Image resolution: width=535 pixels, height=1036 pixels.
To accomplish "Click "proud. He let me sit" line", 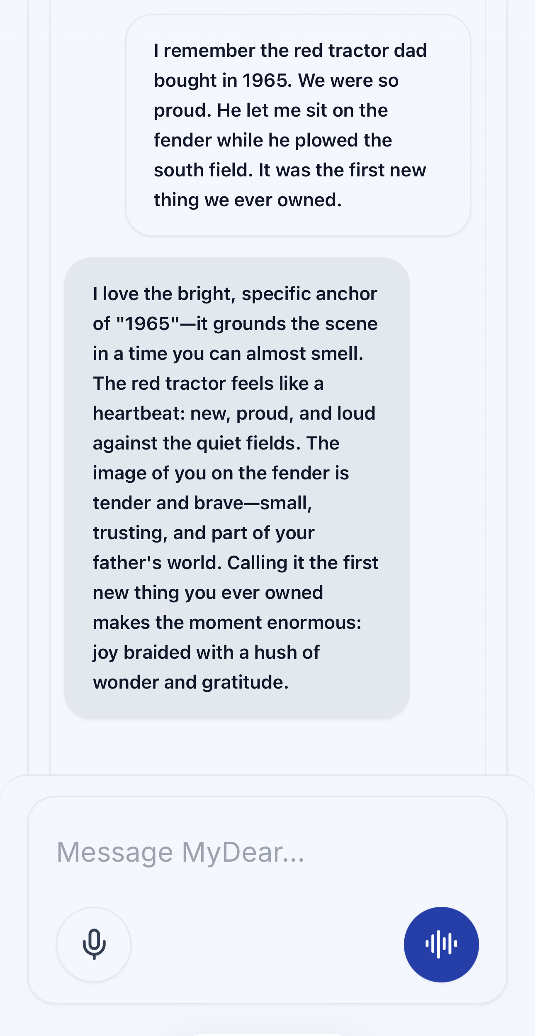I will click(x=270, y=110).
